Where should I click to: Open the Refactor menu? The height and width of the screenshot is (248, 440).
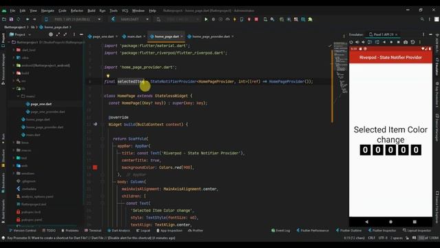click(77, 11)
